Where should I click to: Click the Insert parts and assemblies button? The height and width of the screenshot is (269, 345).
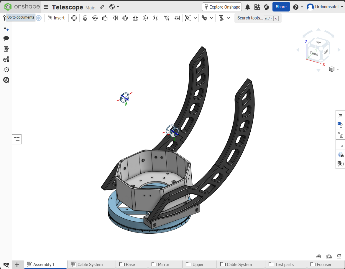click(x=56, y=18)
